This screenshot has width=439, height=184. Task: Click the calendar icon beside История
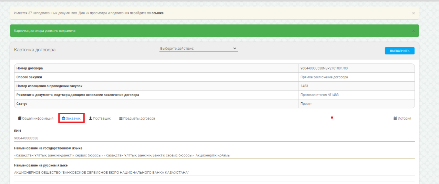395,119
